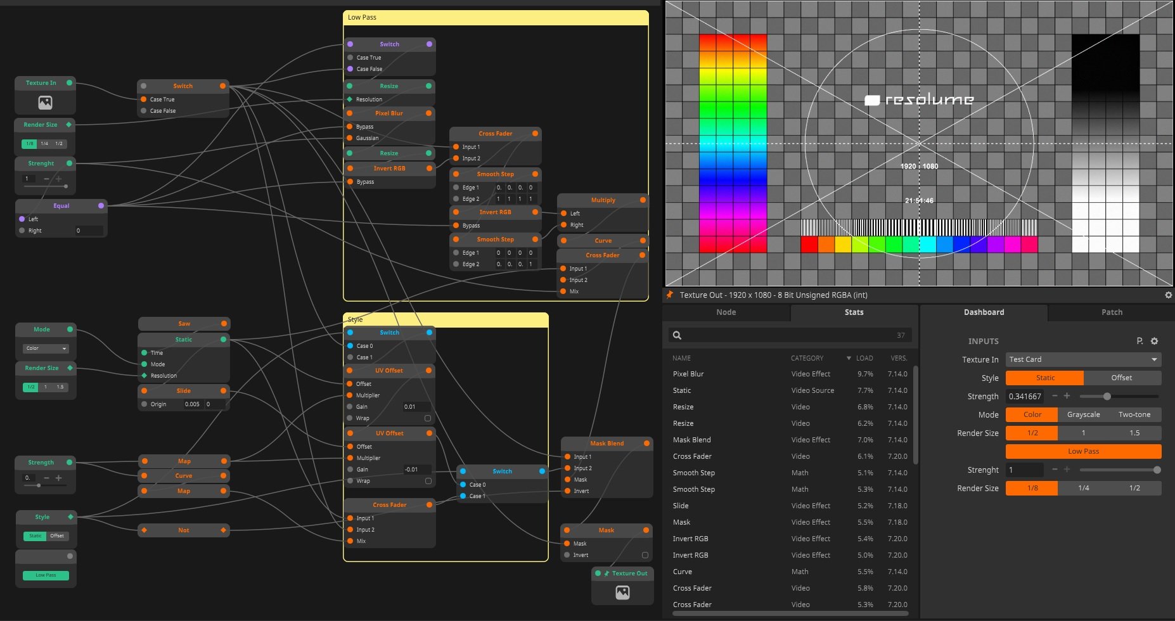Click the Strength value field showing 0.341667
Screen dimensions: 1175x621
point(1025,397)
